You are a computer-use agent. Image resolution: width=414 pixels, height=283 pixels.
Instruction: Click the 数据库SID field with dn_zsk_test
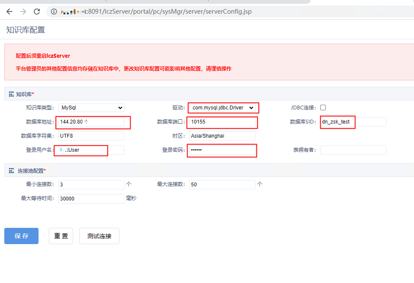point(353,122)
